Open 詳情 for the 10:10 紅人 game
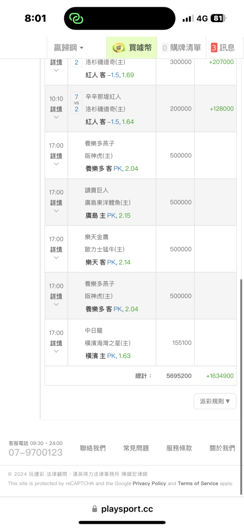 [56, 109]
